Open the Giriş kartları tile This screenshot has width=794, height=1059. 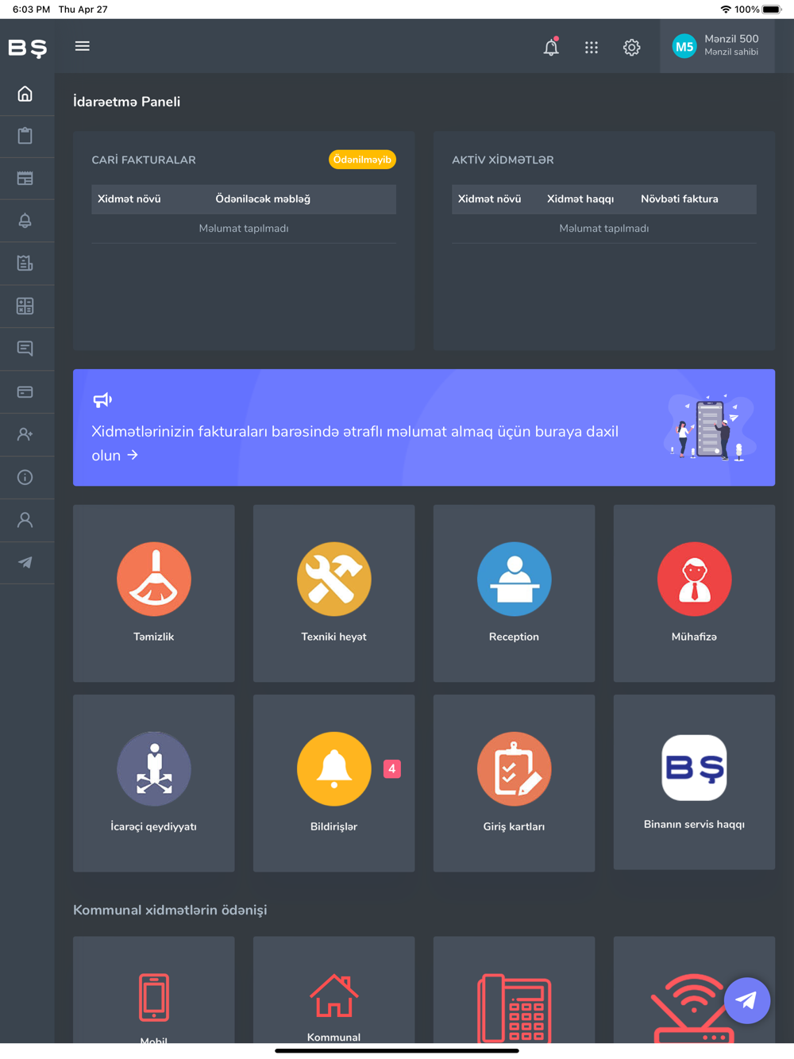tap(514, 783)
